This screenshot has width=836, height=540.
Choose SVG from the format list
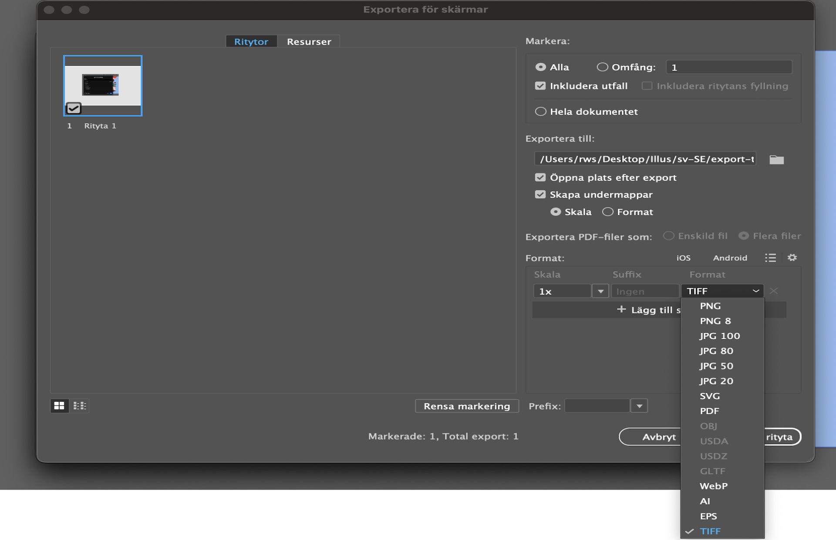tap(710, 396)
